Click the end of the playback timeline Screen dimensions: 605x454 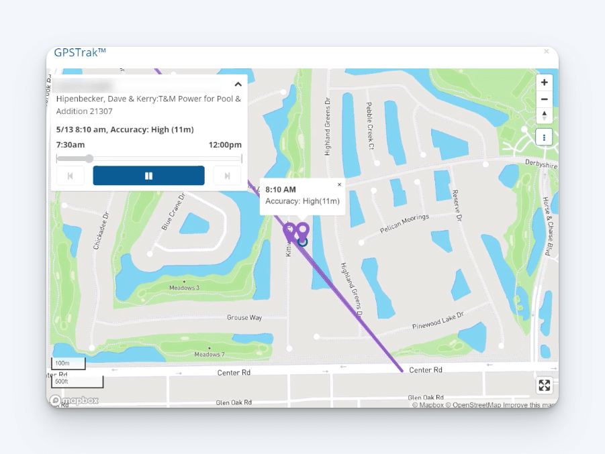(x=242, y=158)
